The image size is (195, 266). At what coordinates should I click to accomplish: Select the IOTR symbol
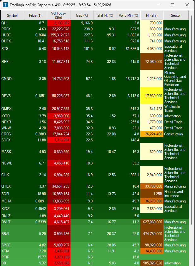tap(6, 116)
